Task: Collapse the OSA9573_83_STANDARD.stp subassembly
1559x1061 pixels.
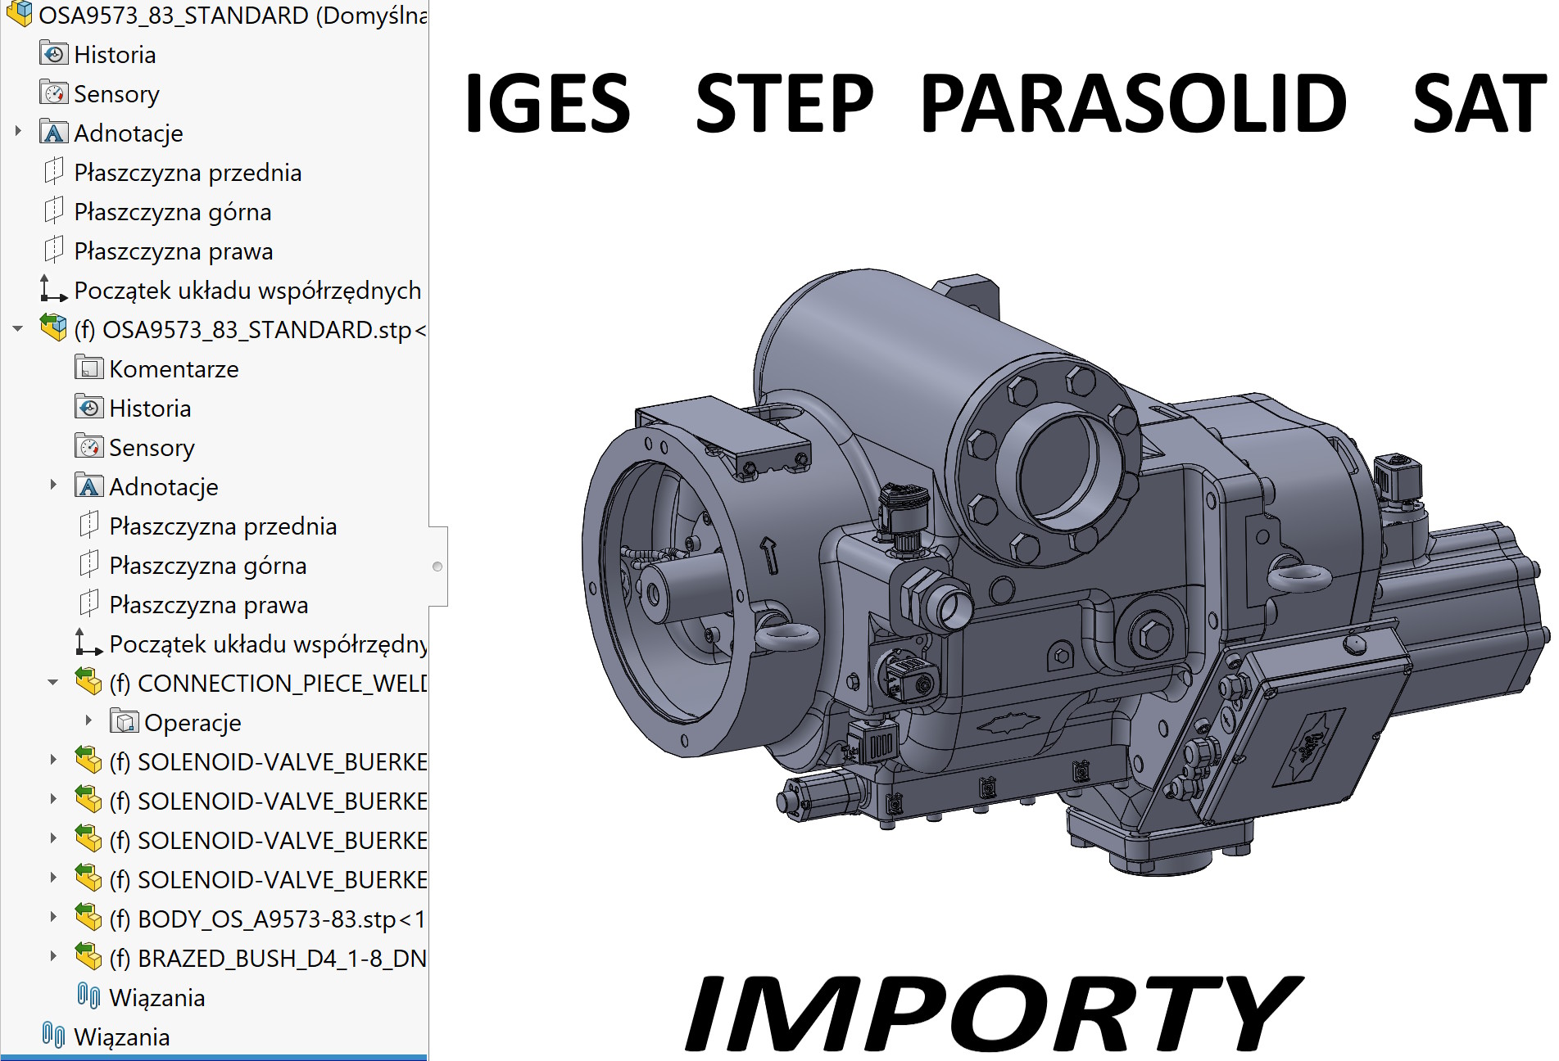Action: point(18,329)
